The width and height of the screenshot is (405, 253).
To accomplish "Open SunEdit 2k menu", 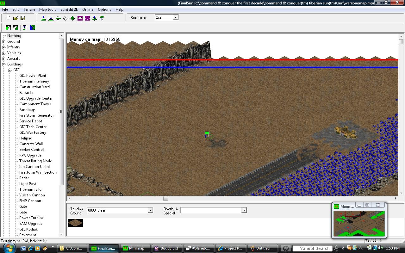I will tap(69, 9).
